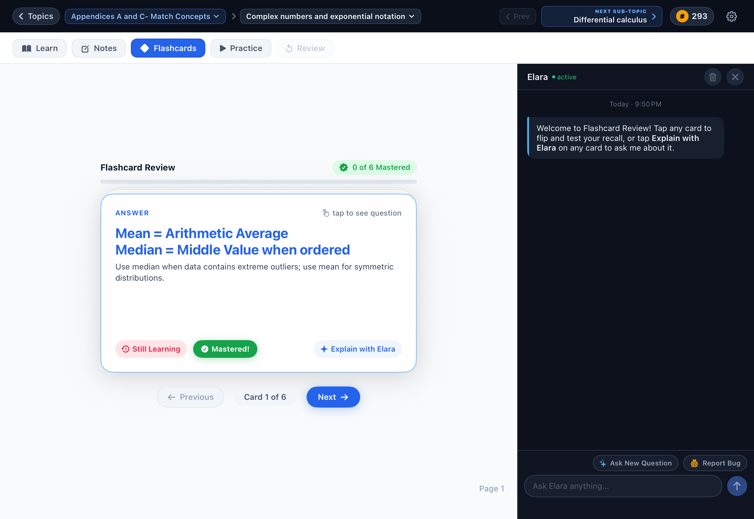Viewport: 754px width, 519px height.
Task: Send the message with the arrow button
Action: [737, 486]
